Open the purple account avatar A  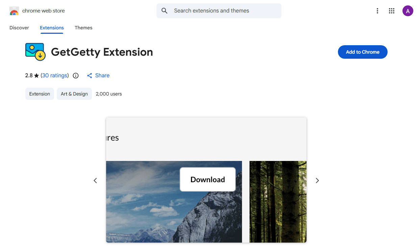(408, 11)
